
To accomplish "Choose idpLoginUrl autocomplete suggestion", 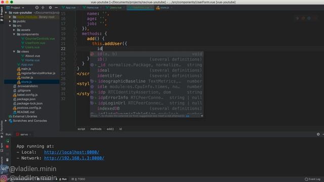I will tap(146, 103).
